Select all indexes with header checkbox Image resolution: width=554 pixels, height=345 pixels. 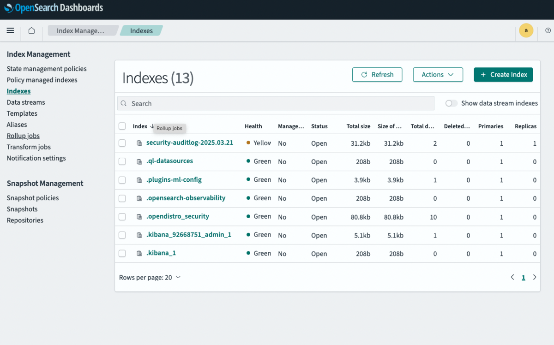(122, 126)
